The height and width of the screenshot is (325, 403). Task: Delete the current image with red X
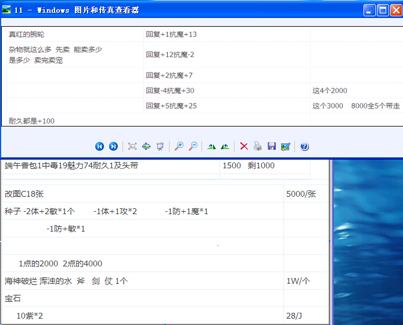244,146
